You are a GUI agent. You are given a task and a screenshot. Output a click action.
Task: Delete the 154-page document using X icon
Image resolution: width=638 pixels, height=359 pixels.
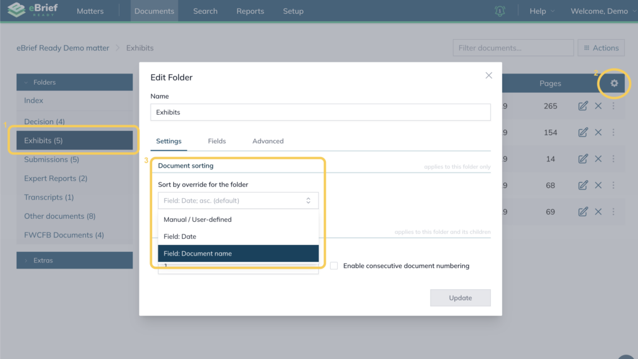coord(598,132)
